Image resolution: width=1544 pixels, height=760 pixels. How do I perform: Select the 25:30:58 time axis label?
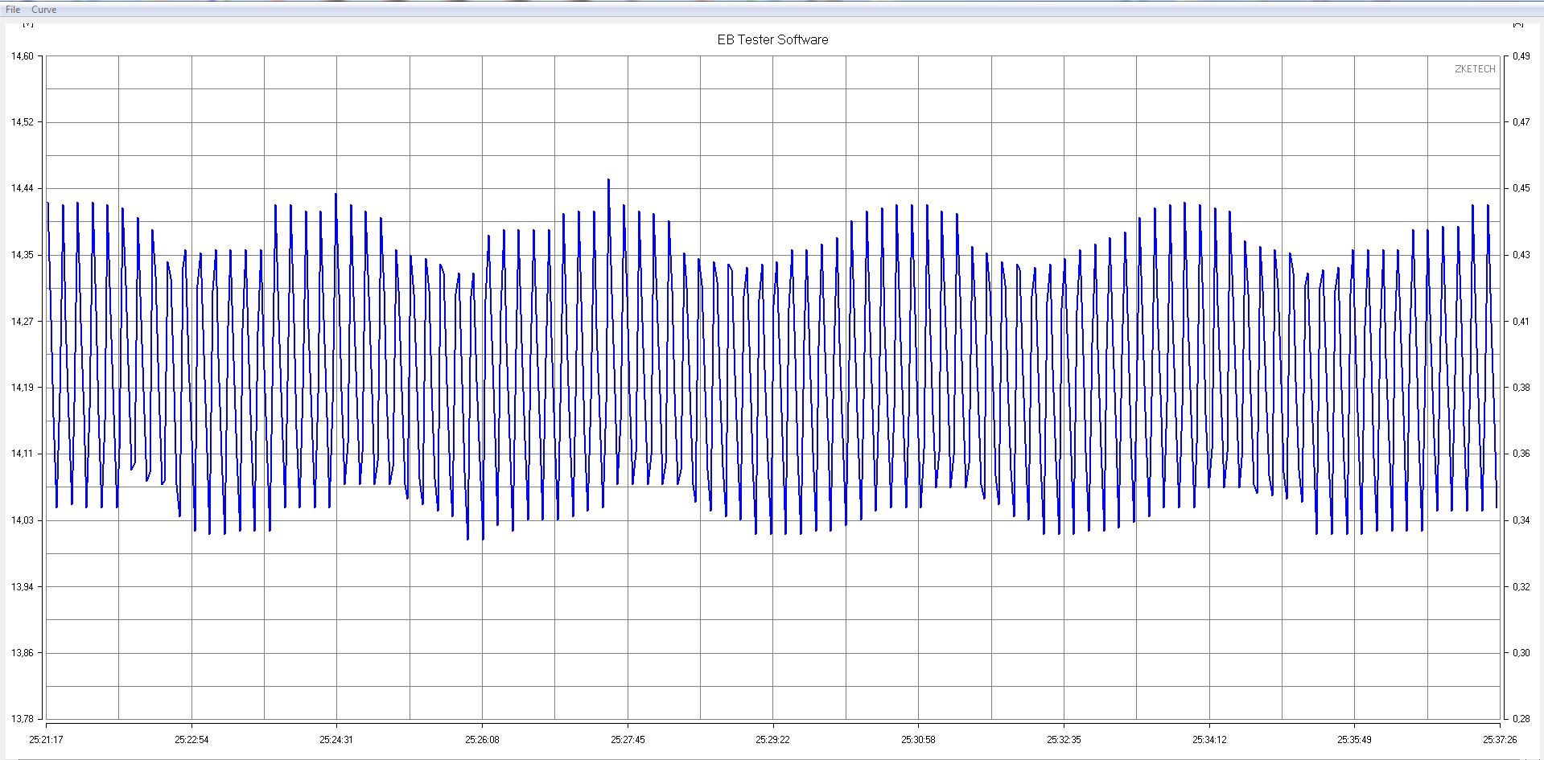click(918, 739)
